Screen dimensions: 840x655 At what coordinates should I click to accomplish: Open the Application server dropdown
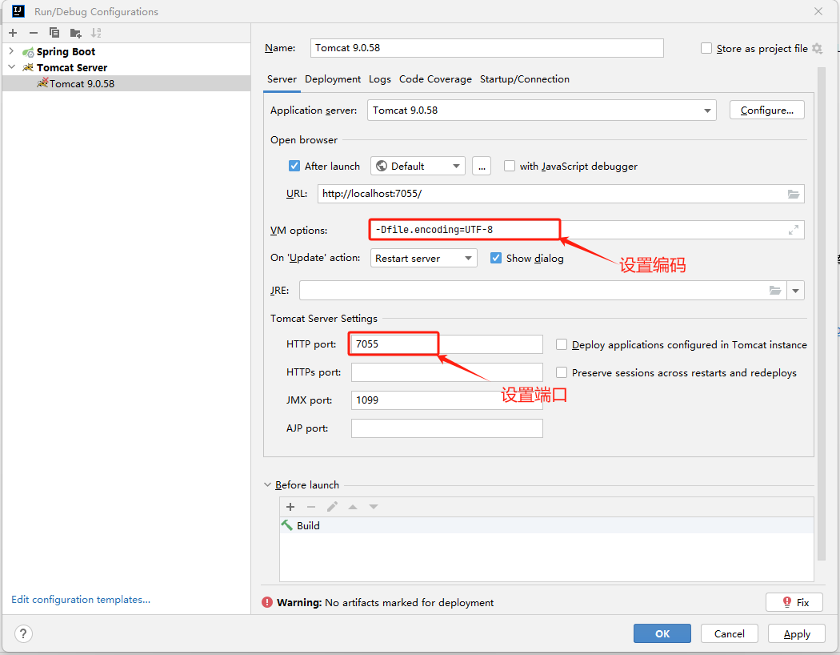[x=707, y=111]
